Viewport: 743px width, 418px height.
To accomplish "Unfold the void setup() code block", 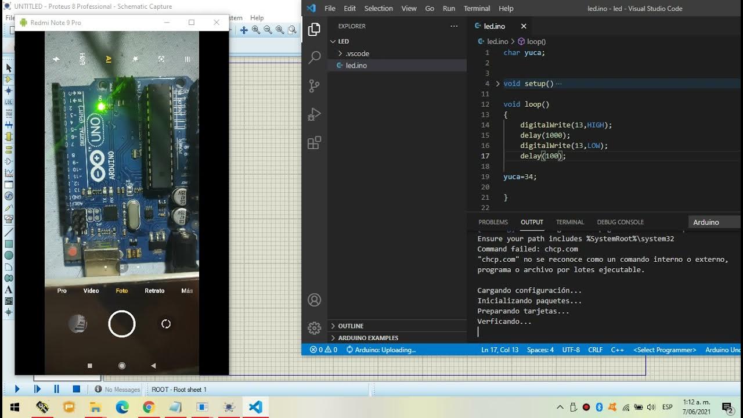I will [x=497, y=84].
